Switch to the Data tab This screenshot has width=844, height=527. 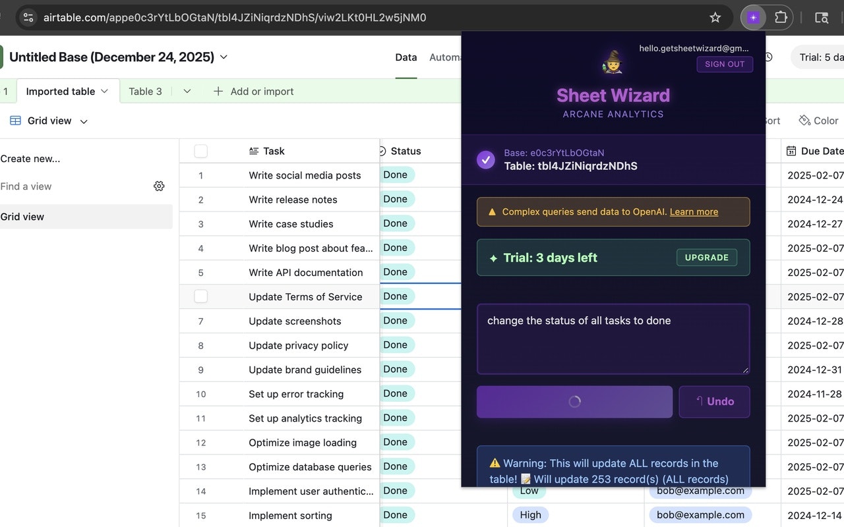[x=406, y=57]
